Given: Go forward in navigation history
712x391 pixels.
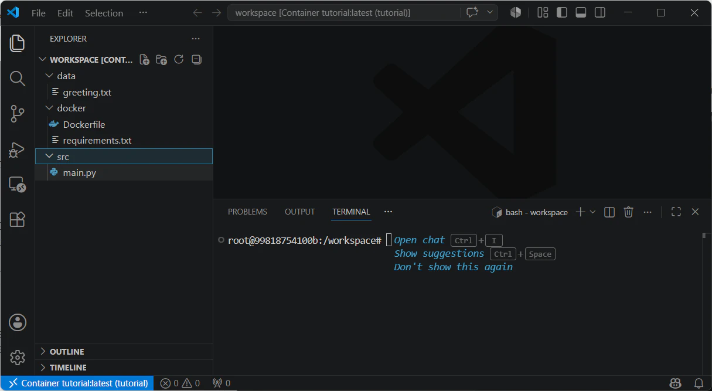Looking at the screenshot, I should tap(216, 13).
